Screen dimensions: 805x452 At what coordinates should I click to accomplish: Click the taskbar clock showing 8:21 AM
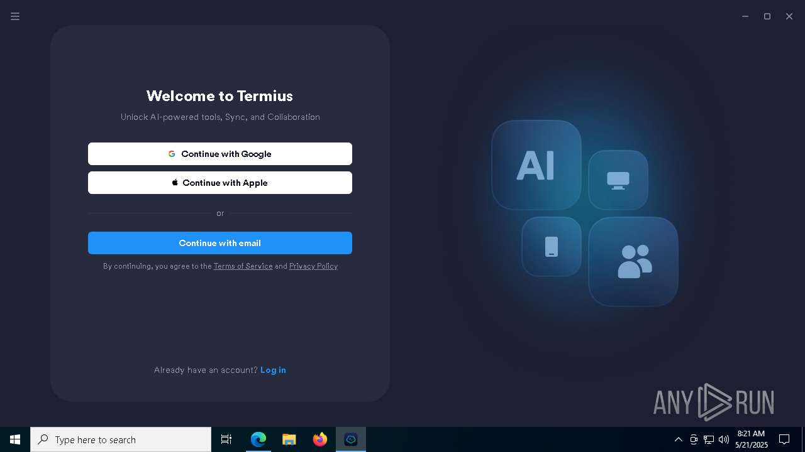click(x=752, y=439)
